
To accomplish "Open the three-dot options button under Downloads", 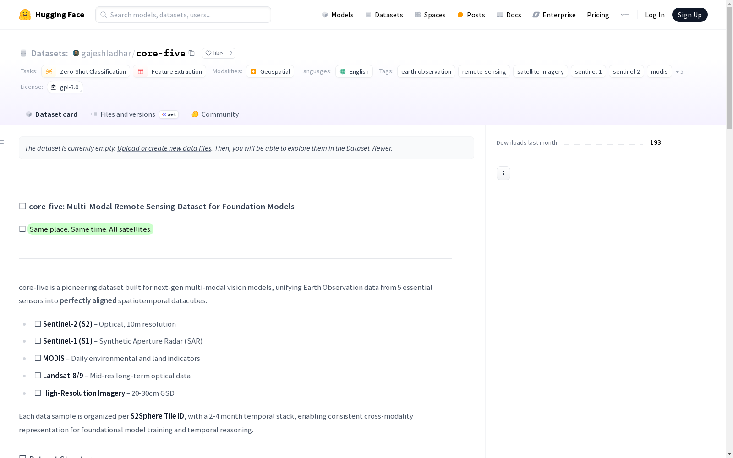I will click(x=503, y=173).
